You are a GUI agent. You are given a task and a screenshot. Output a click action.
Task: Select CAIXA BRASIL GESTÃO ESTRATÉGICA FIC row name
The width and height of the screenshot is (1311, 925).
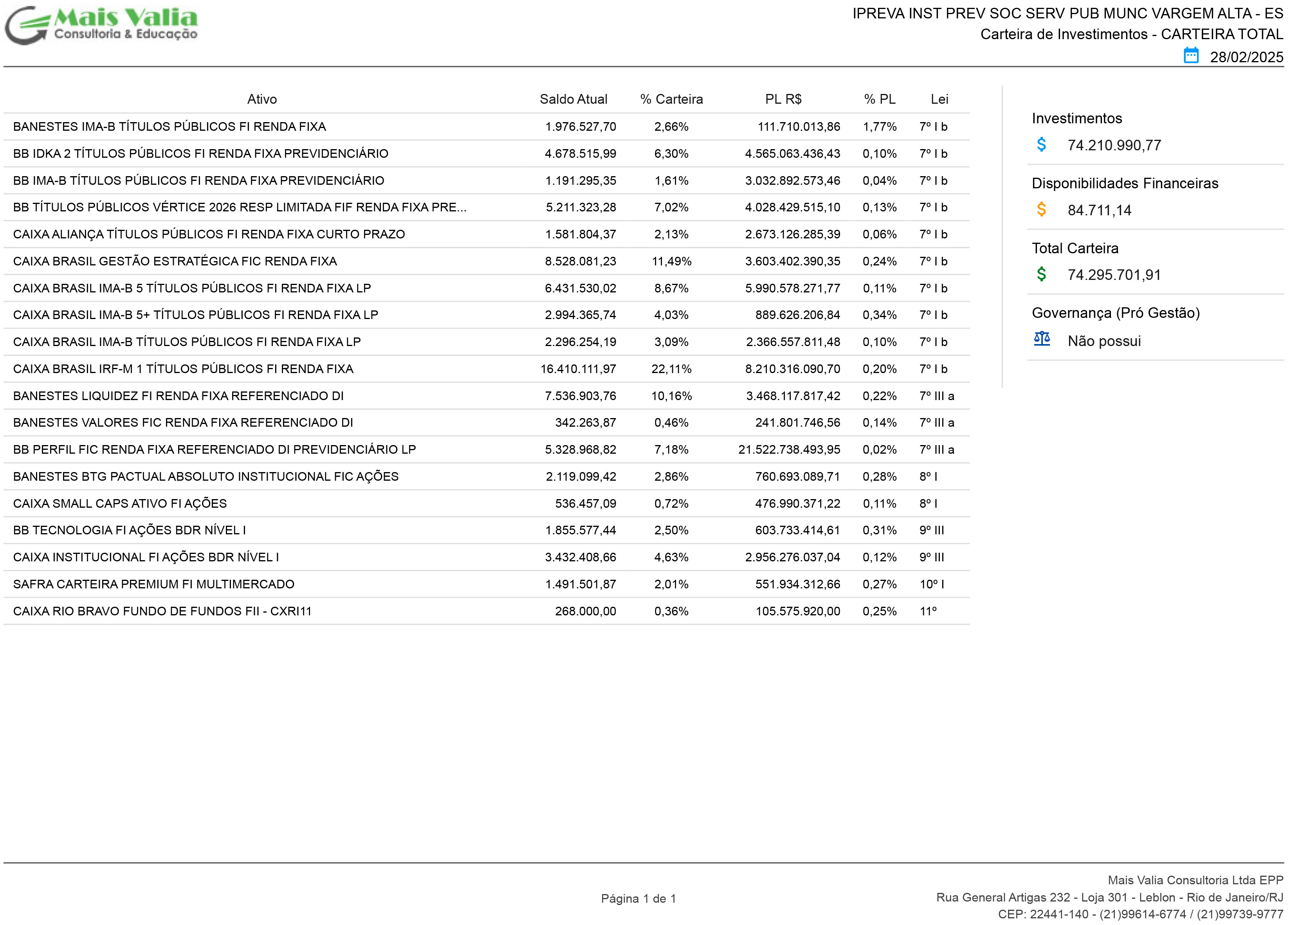coord(175,261)
